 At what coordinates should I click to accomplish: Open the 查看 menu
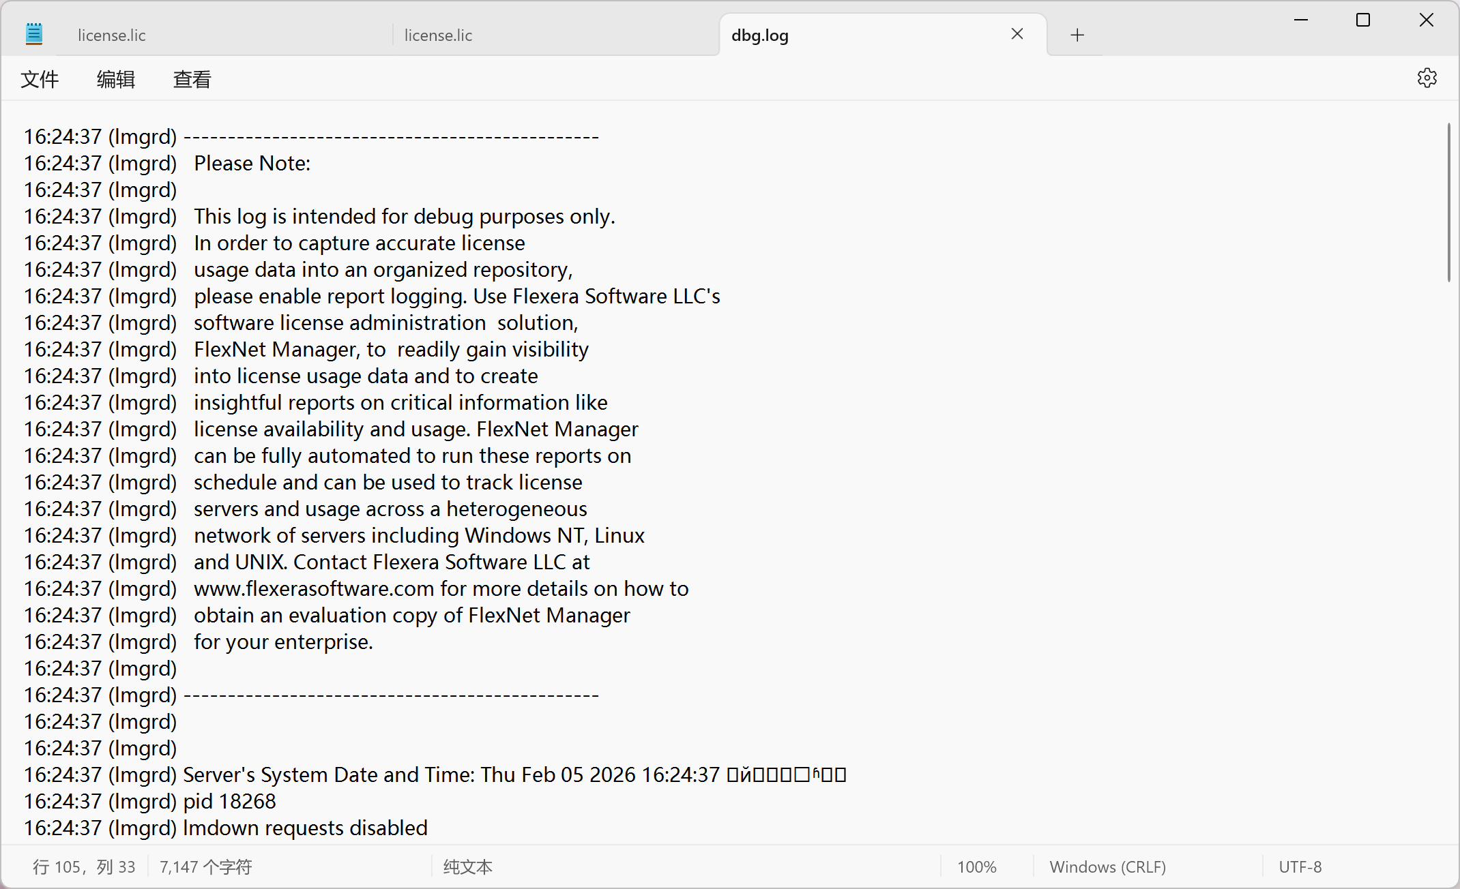click(x=192, y=80)
